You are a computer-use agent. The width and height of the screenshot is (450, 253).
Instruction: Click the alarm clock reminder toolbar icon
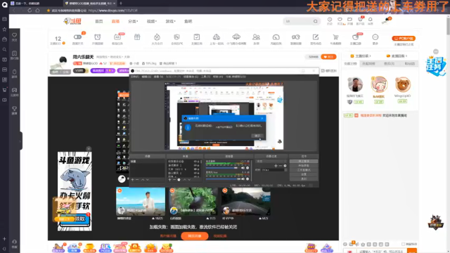coord(98,37)
